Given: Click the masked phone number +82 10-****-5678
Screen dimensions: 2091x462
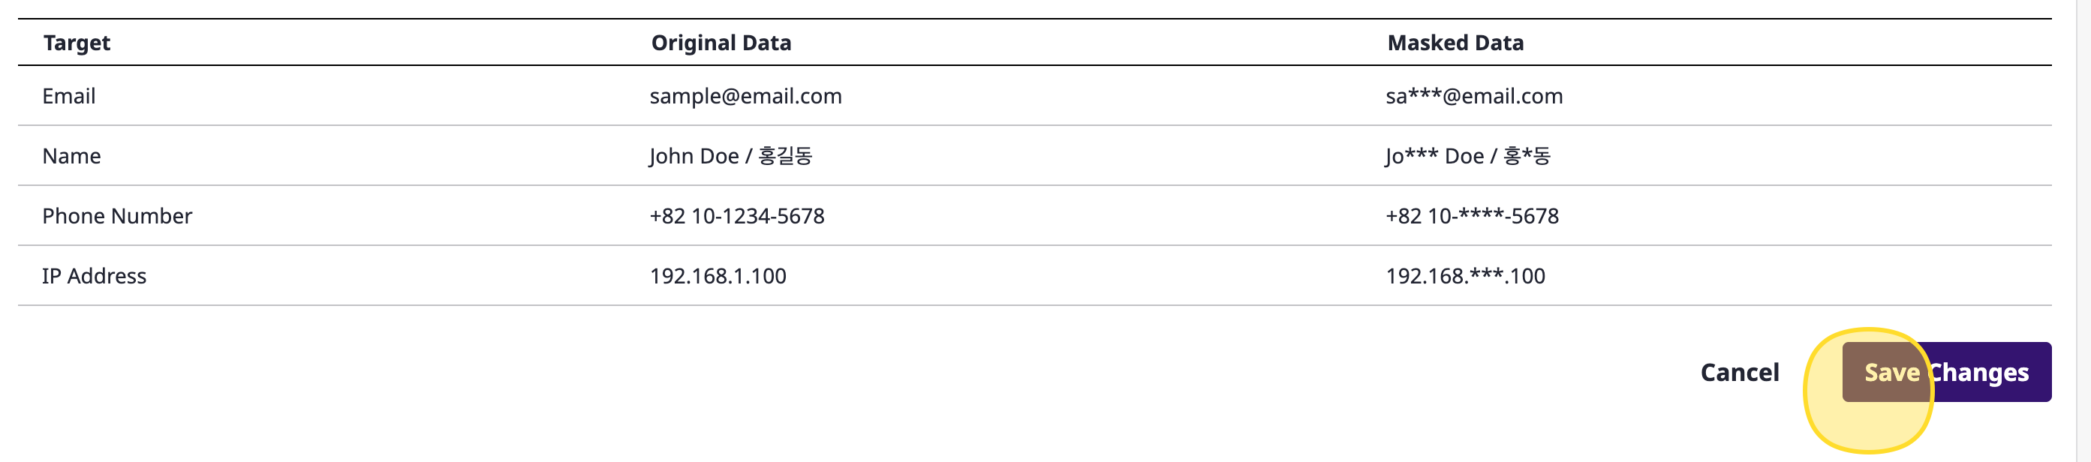Looking at the screenshot, I should 1472,217.
